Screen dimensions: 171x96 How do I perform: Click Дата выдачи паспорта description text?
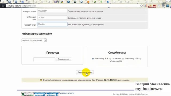tap(84, 18)
